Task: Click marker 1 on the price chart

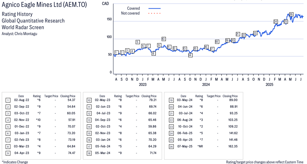Action: [116, 52]
